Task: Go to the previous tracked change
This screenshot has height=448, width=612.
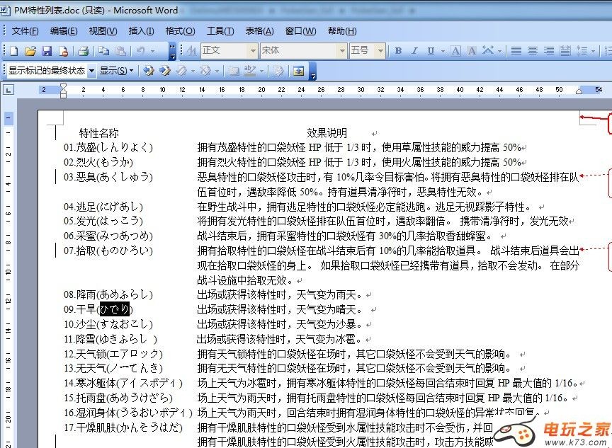Action: point(148,71)
